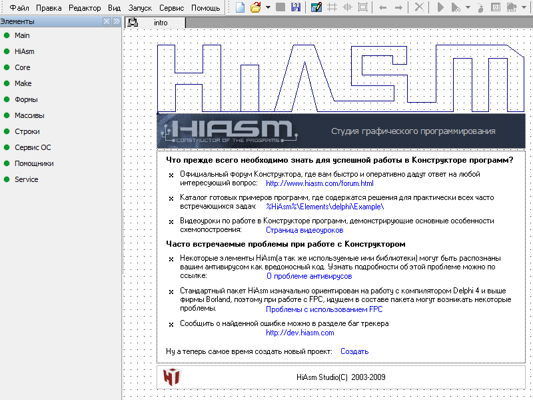
Task: Click the Часто встречаемые проблемы heading
Action: (x=286, y=244)
